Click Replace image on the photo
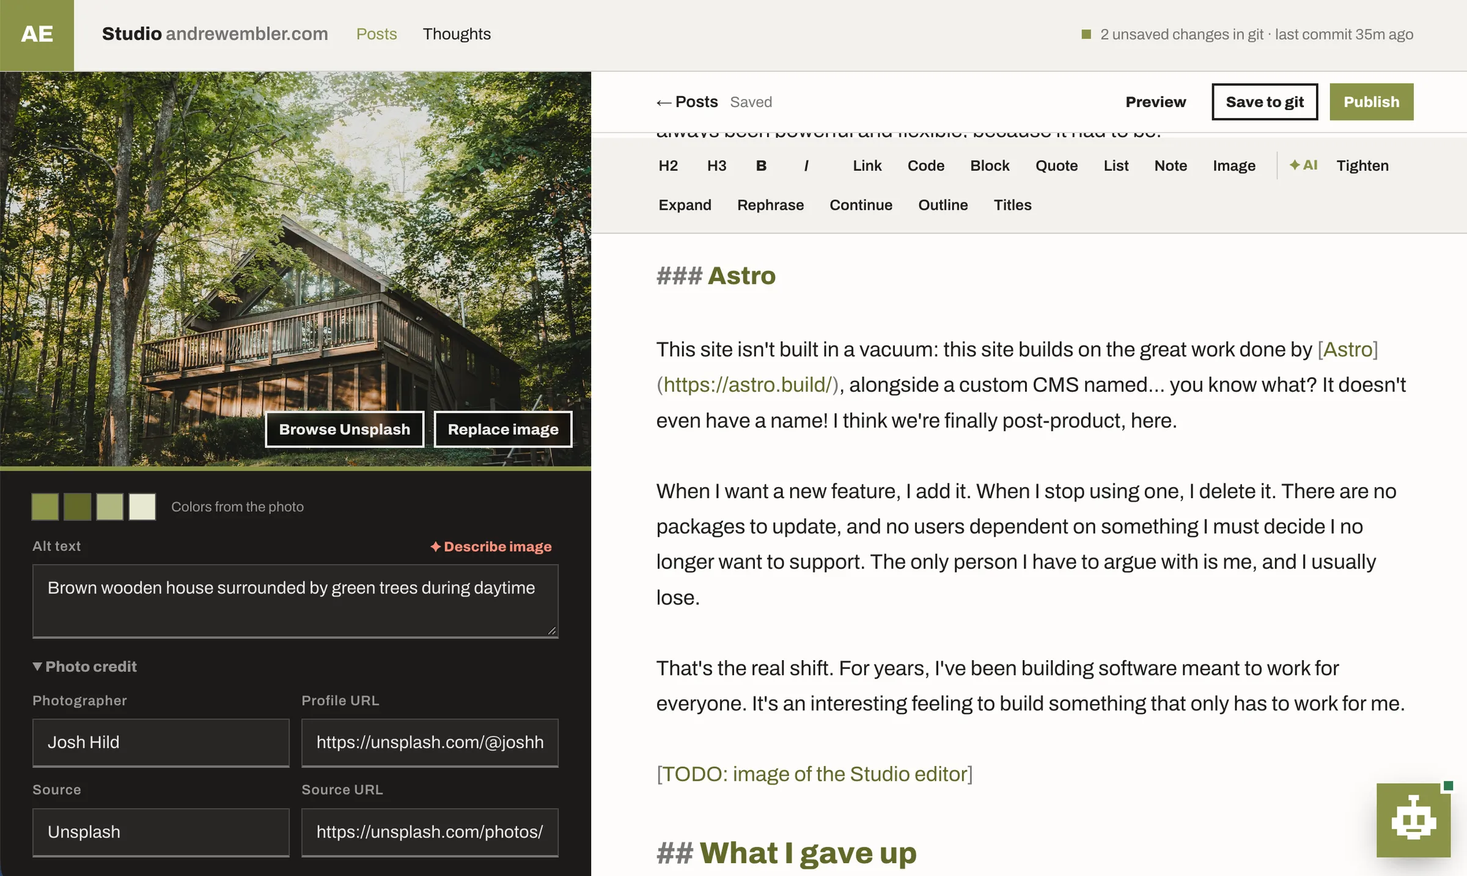 pos(502,429)
